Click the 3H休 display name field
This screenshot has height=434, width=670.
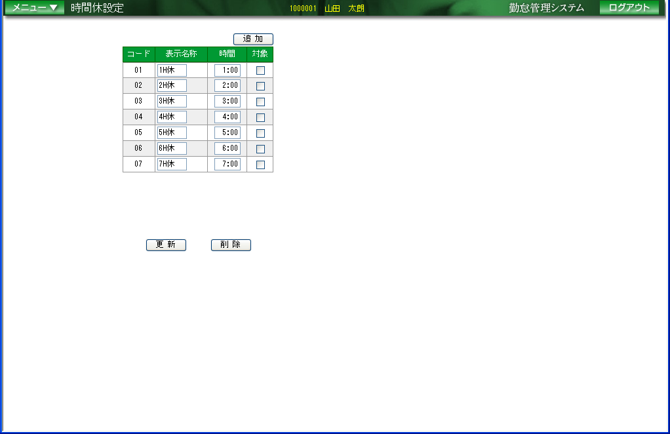coord(172,101)
